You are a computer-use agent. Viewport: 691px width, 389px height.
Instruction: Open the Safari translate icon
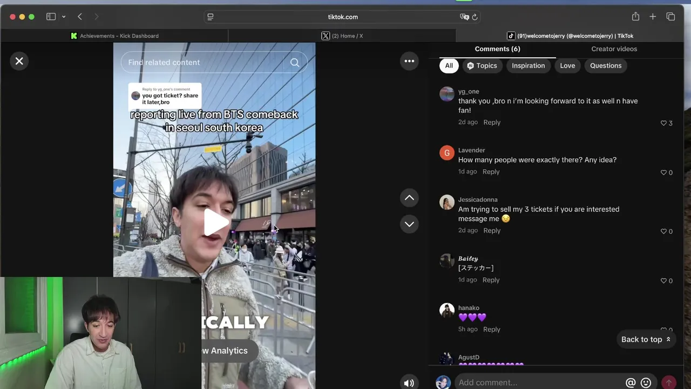(x=464, y=17)
